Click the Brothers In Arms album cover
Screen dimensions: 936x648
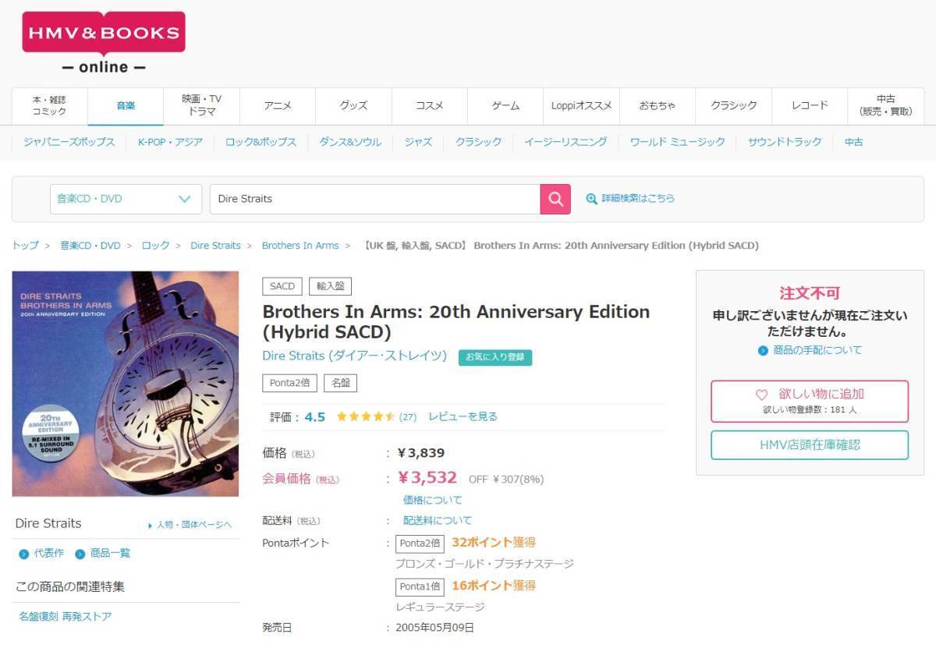pos(126,384)
